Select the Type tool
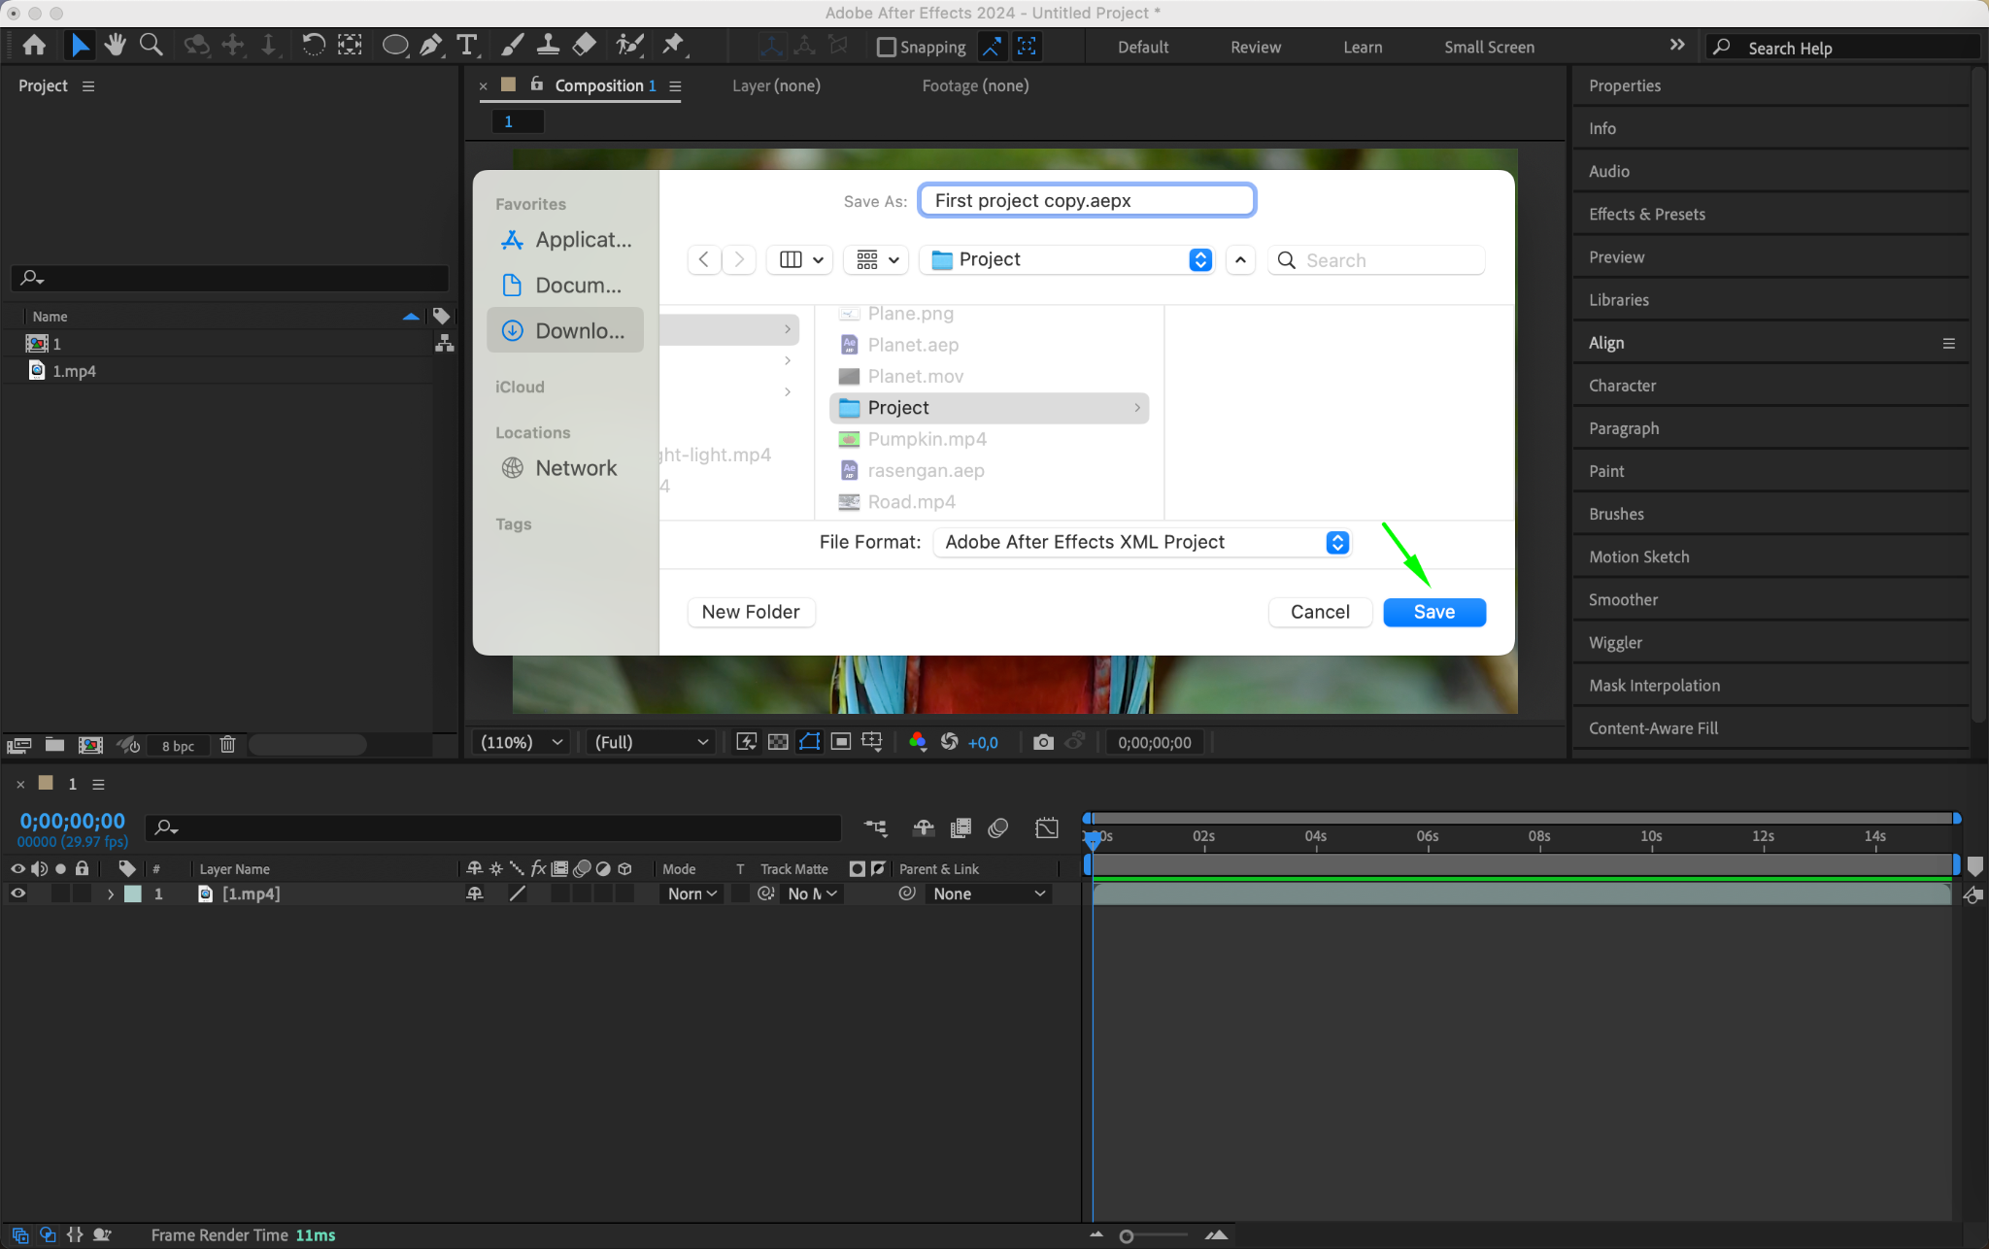The width and height of the screenshot is (1989, 1249). coord(467,45)
